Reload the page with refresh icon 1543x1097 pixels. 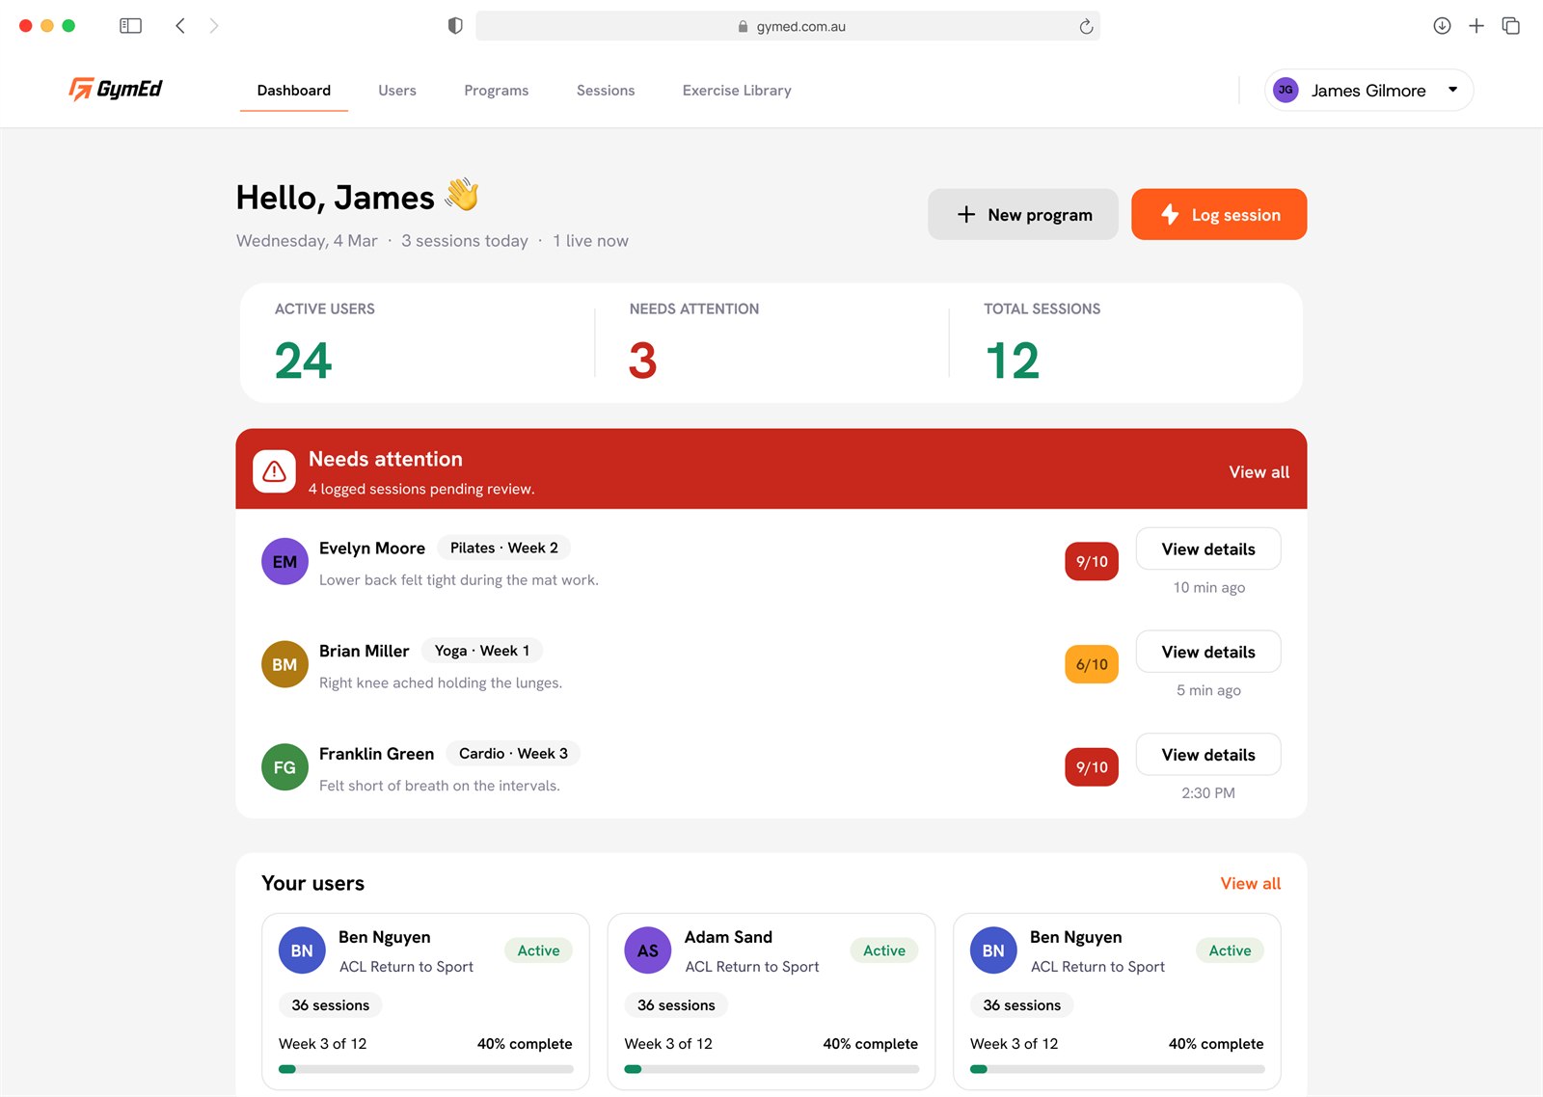click(x=1086, y=26)
